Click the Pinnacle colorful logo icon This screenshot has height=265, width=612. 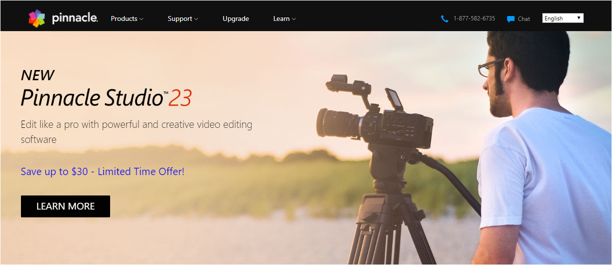(37, 18)
